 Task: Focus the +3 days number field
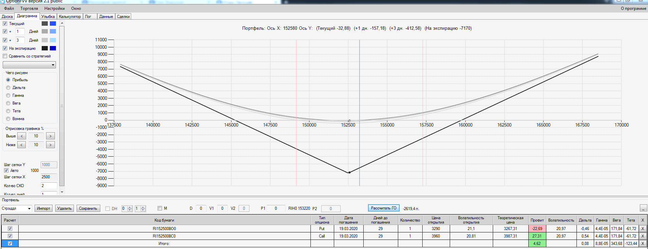point(20,40)
